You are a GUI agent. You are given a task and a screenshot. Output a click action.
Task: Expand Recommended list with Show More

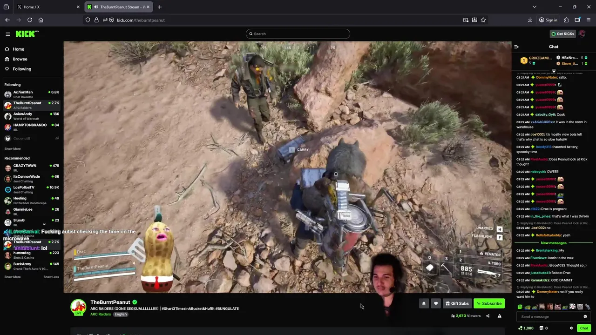pos(13,277)
